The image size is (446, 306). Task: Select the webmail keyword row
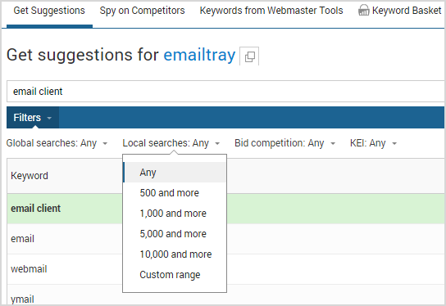(x=226, y=269)
